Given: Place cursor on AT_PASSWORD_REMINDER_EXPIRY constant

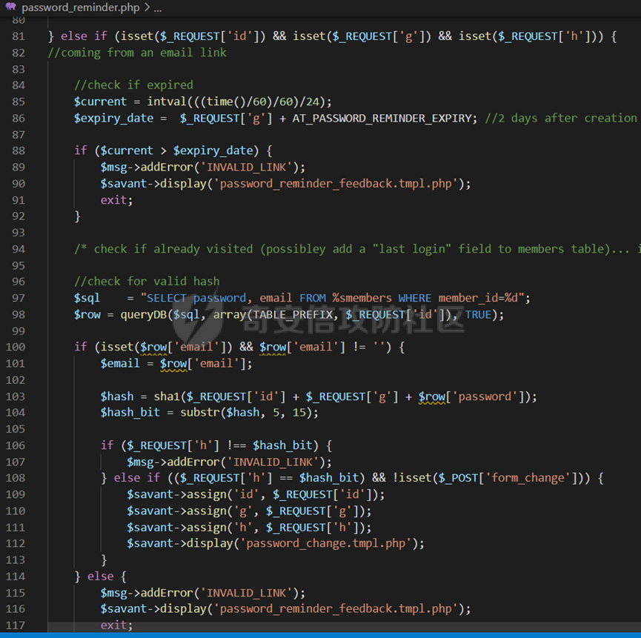Looking at the screenshot, I should coord(385,118).
